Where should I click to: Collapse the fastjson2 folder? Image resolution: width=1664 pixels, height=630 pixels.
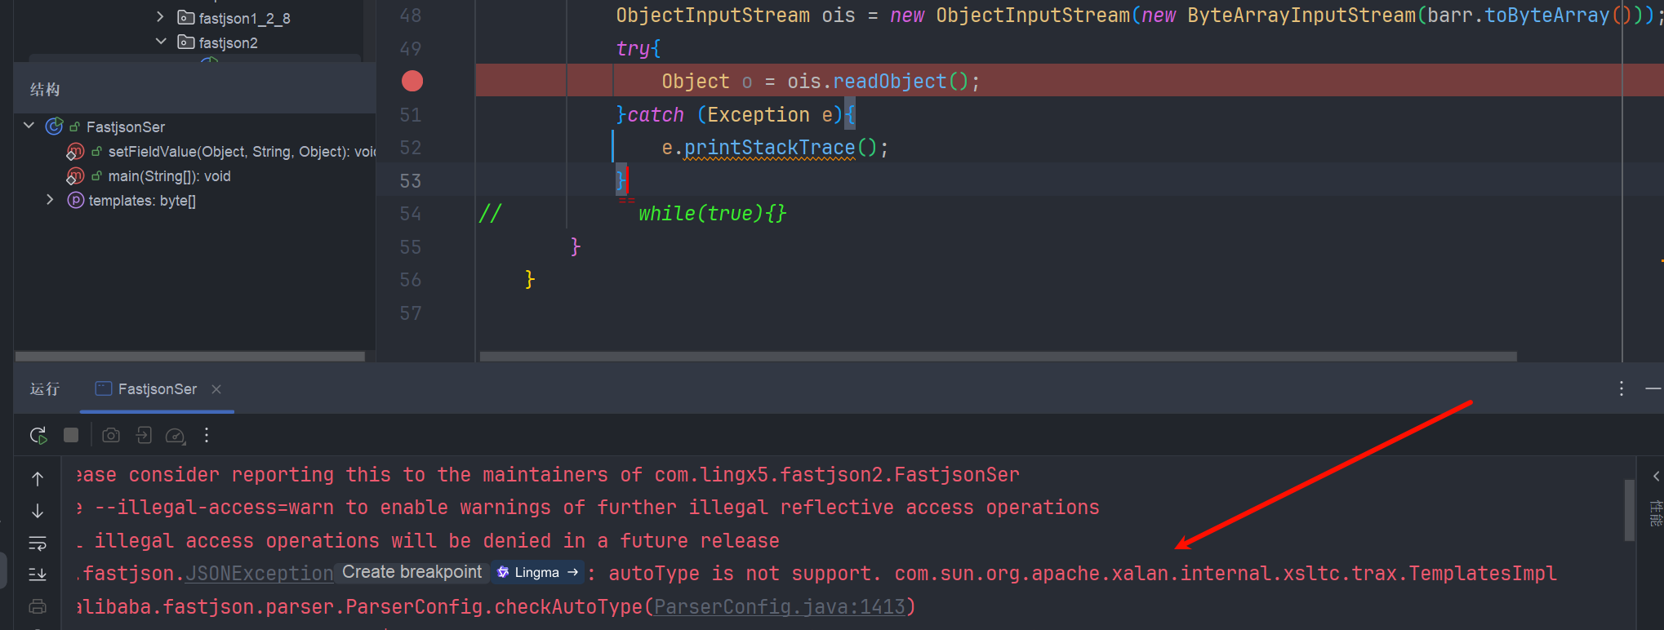[161, 41]
